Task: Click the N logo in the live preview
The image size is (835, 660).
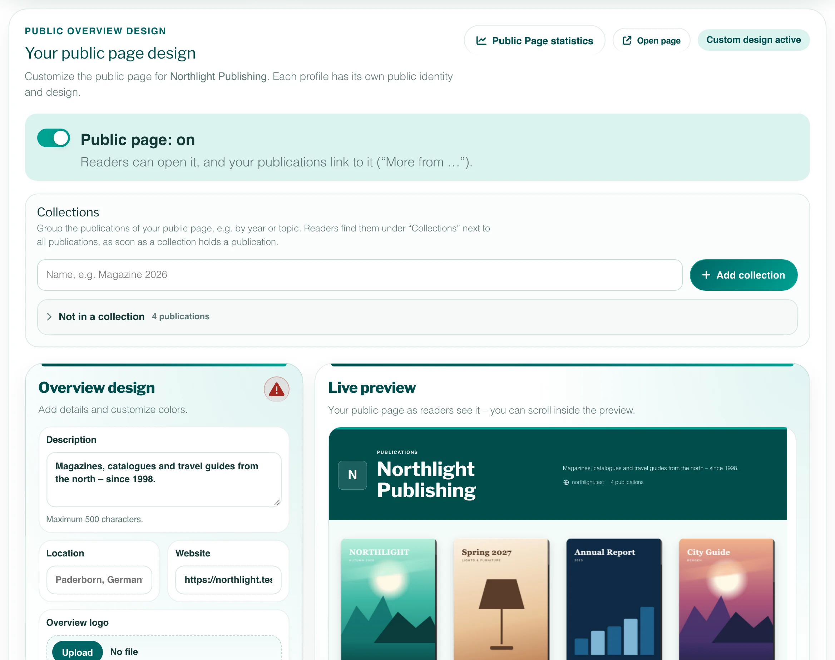Action: (x=352, y=475)
